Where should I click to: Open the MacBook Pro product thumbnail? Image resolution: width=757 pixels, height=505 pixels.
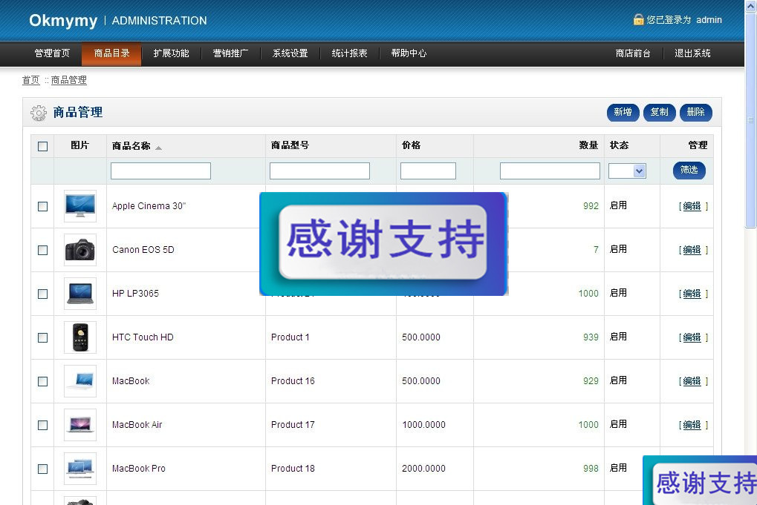(x=80, y=469)
